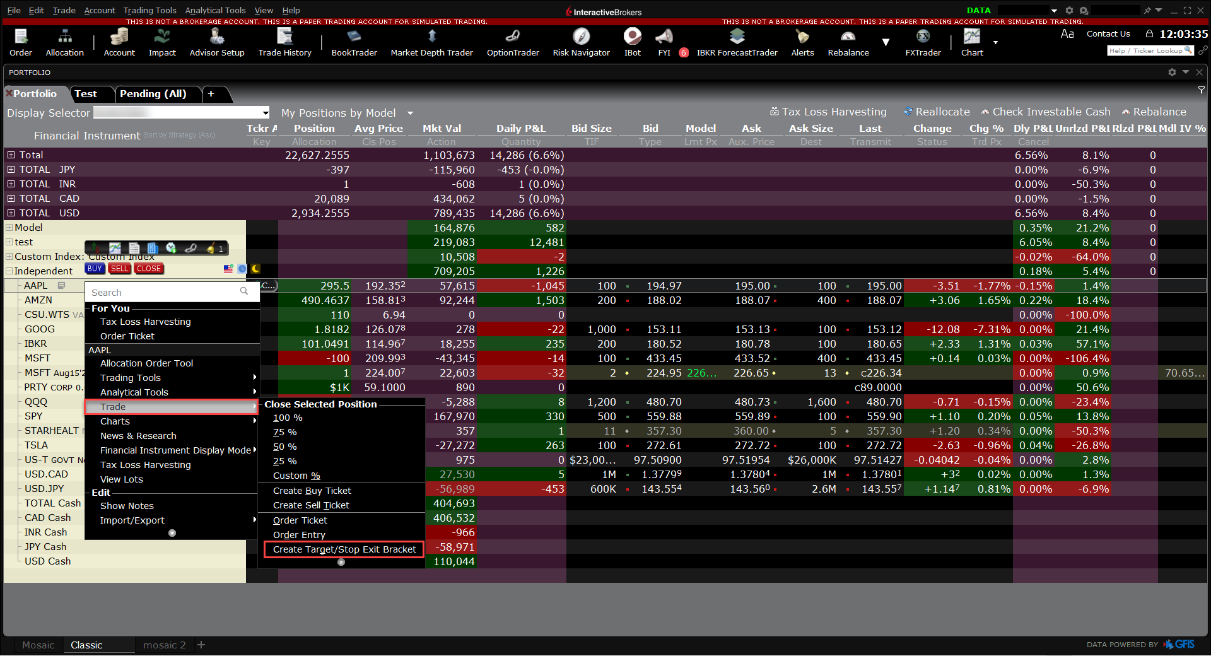Open the Allocation tool
The width and height of the screenshot is (1211, 656).
[x=64, y=43]
